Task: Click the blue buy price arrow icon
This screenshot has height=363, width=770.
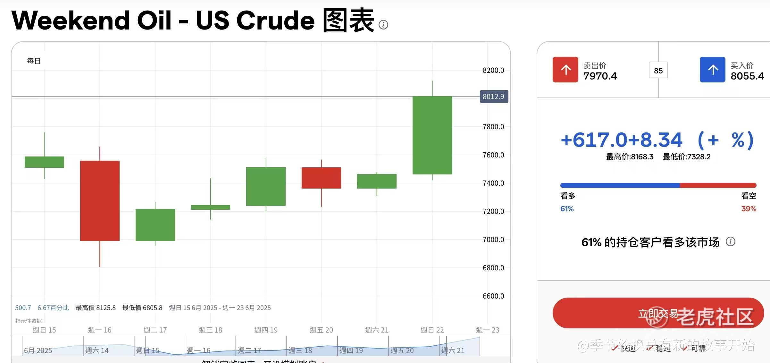Action: [x=712, y=70]
